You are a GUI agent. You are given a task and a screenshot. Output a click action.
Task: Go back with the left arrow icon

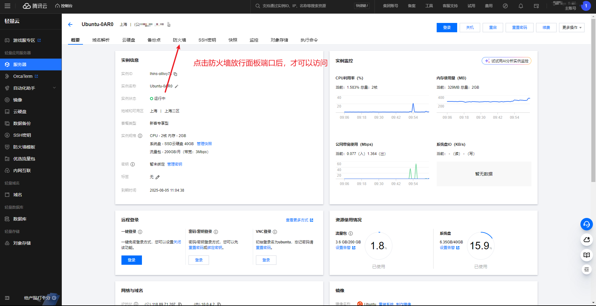[x=70, y=24]
